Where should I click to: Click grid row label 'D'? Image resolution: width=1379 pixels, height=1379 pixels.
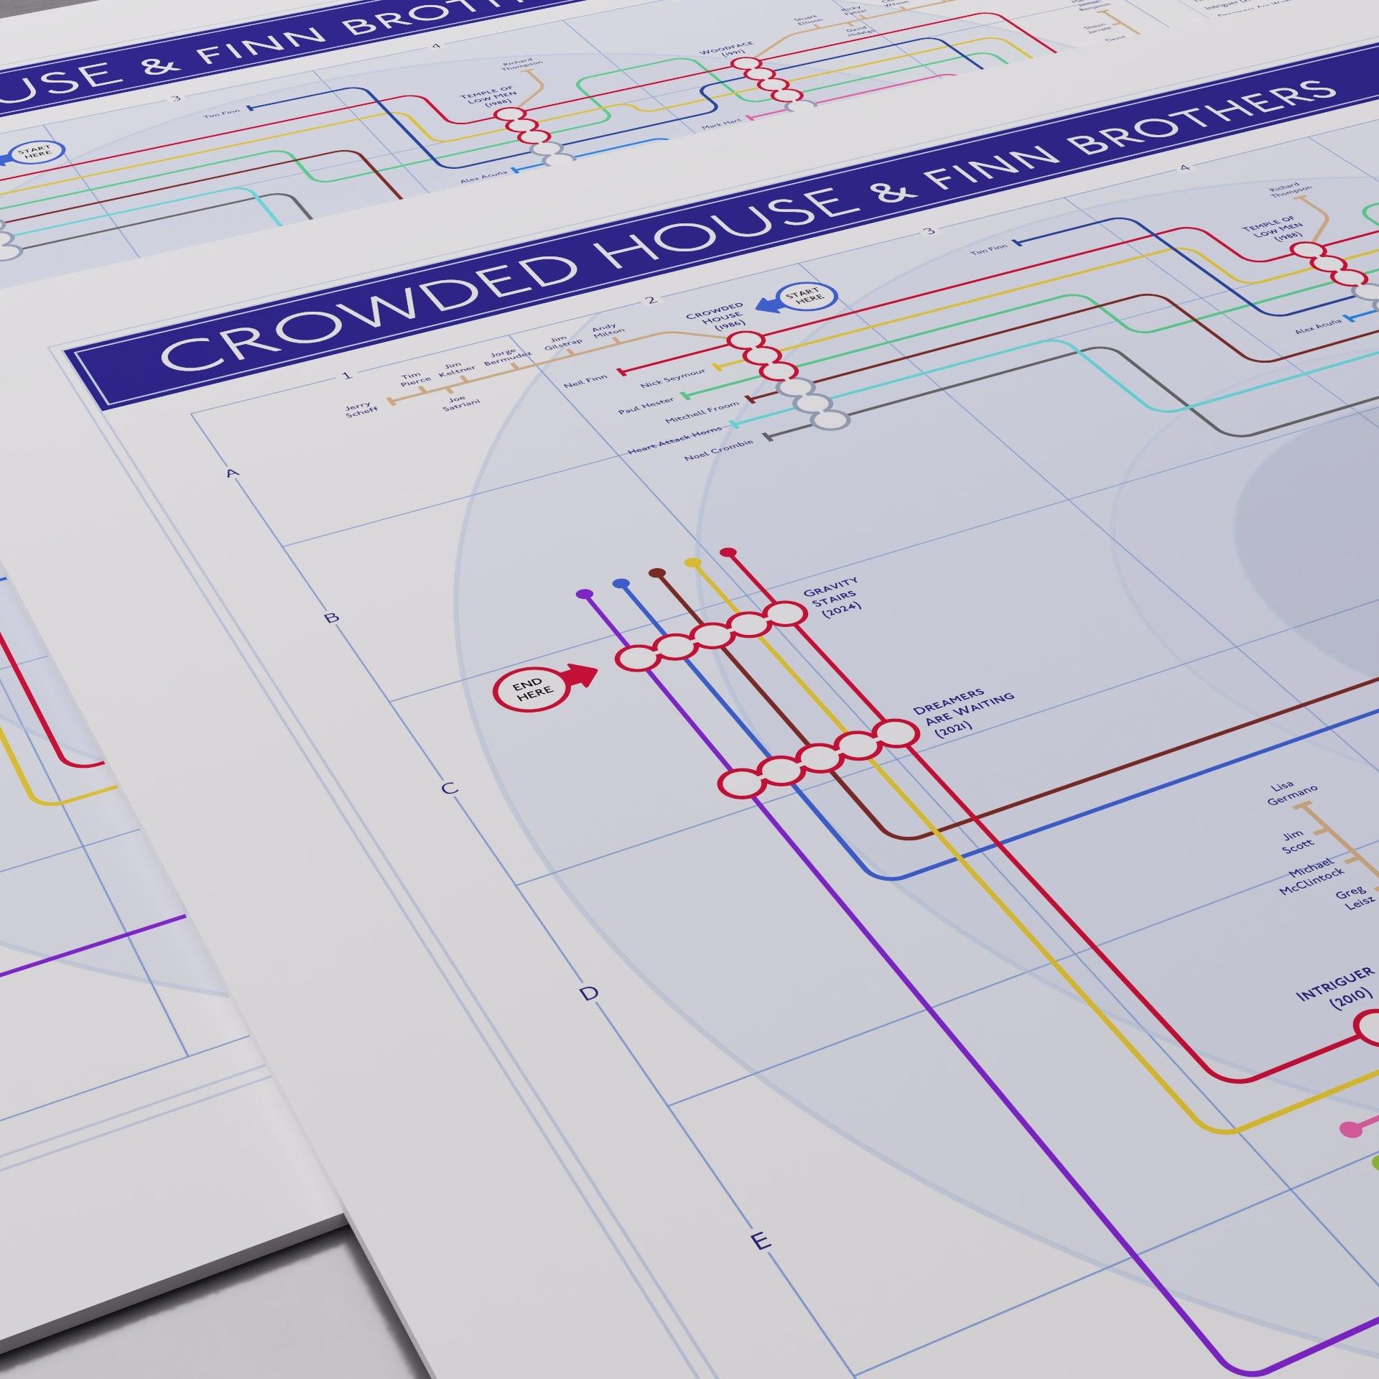[x=589, y=993]
